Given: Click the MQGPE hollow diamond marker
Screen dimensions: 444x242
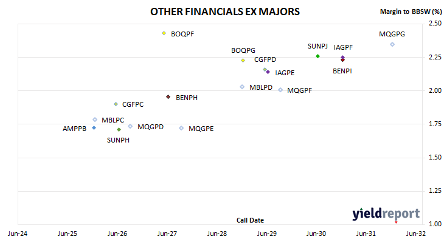Looking at the screenshot, I should click(181, 128).
